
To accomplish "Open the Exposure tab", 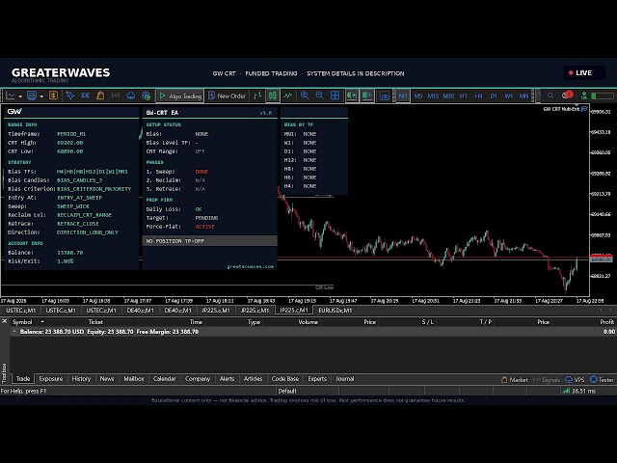I will [x=51, y=379].
